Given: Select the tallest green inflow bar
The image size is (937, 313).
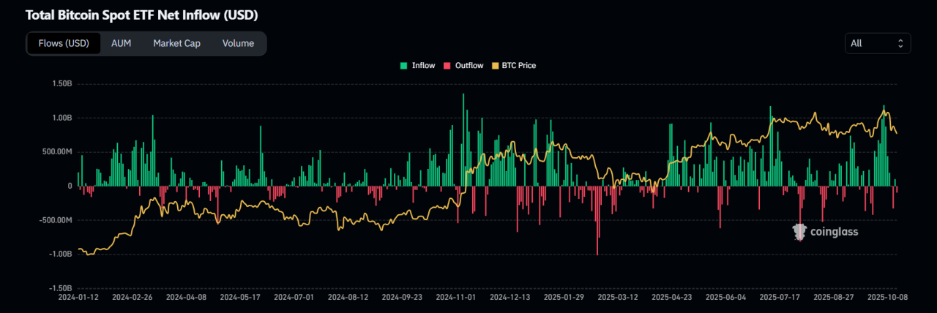Looking at the screenshot, I should pos(463,139).
